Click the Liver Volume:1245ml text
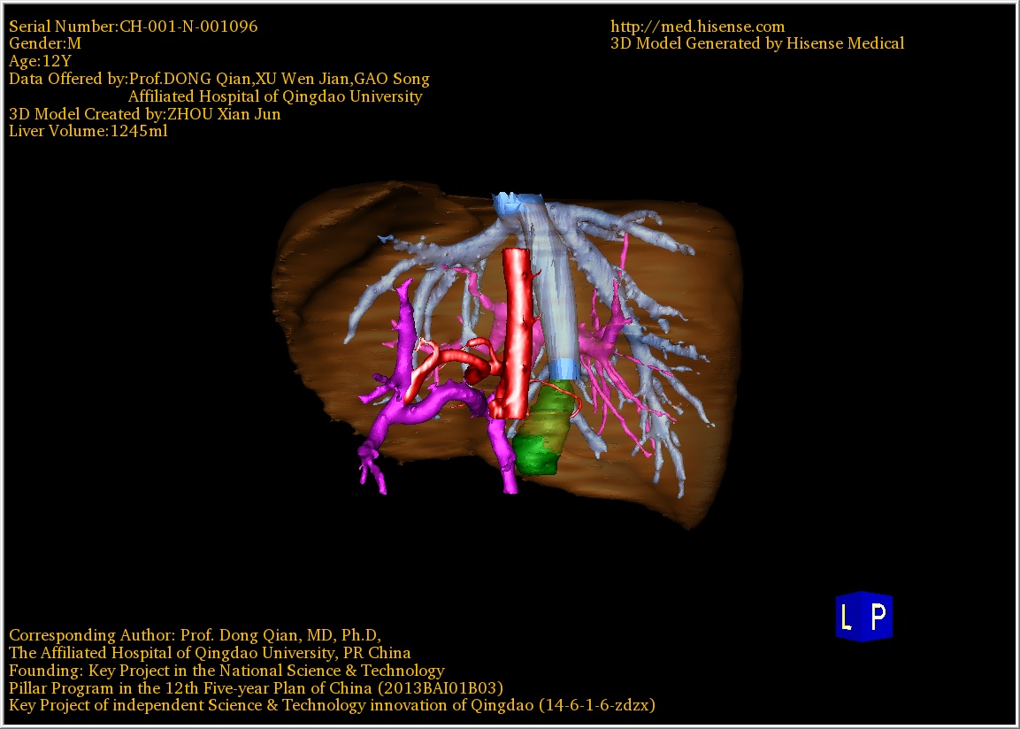Image resolution: width=1020 pixels, height=729 pixels. pos(88,131)
